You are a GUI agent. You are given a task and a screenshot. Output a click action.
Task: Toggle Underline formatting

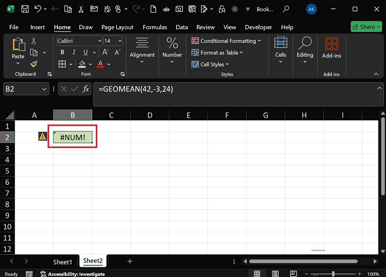85,52
